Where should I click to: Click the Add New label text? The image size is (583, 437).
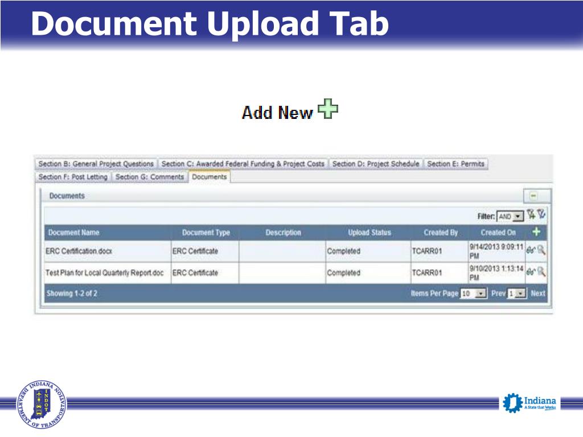[277, 112]
